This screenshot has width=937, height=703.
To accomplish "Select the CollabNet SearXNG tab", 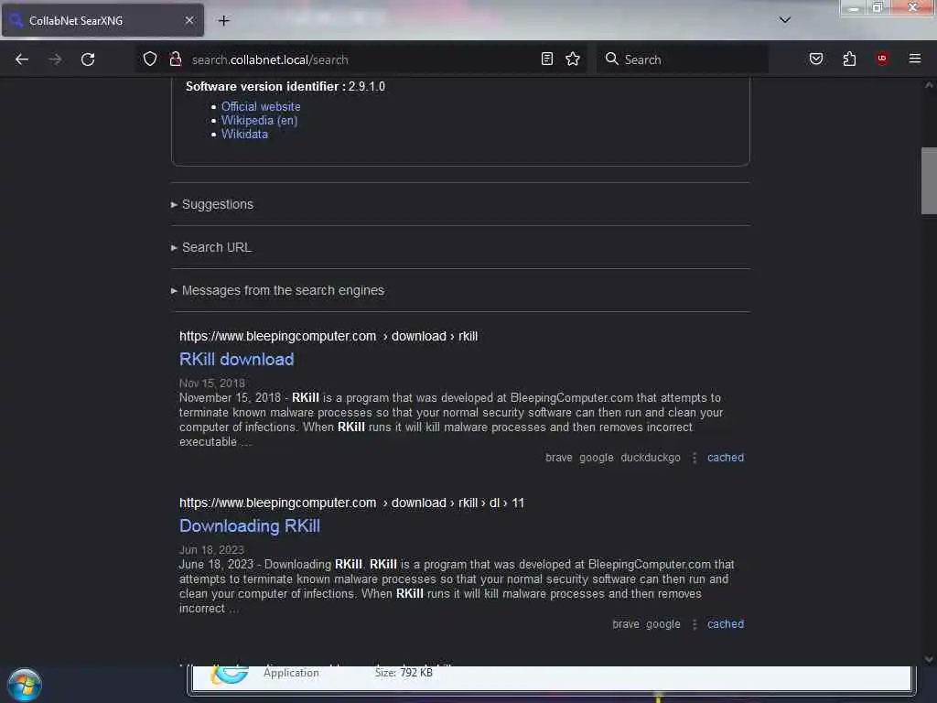I will 102,20.
